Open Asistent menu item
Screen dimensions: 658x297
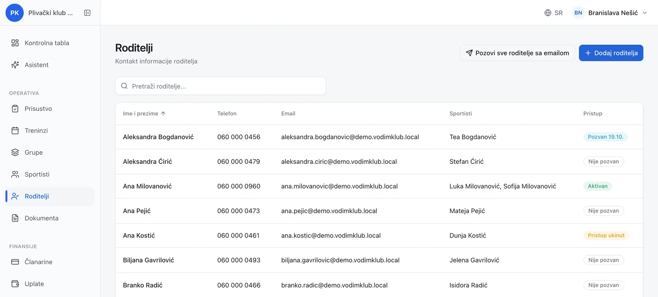(x=50, y=65)
